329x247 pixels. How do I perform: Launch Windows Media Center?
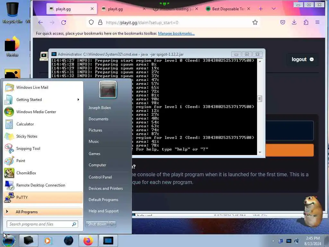point(43,112)
